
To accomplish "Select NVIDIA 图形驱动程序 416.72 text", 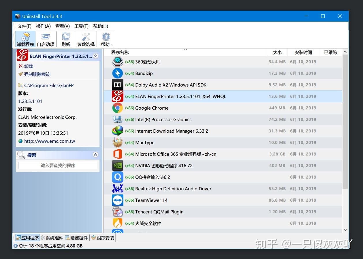I will coord(164,166).
